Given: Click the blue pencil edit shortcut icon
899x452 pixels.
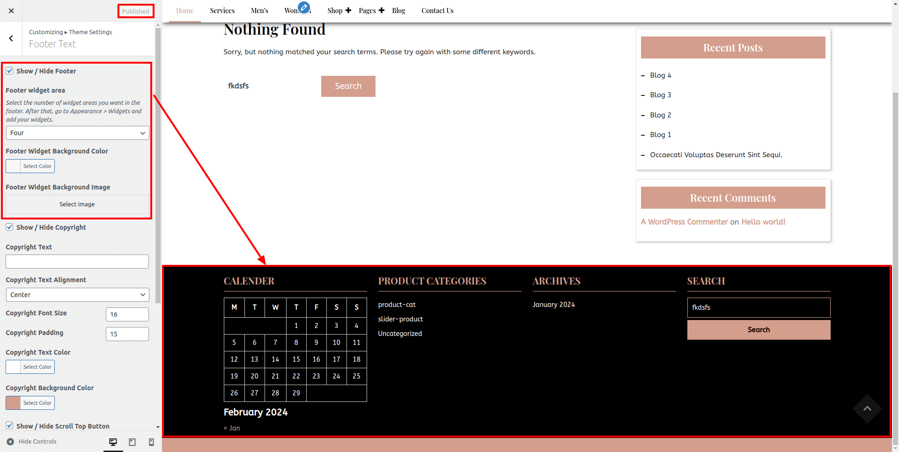Looking at the screenshot, I should pos(304,7).
